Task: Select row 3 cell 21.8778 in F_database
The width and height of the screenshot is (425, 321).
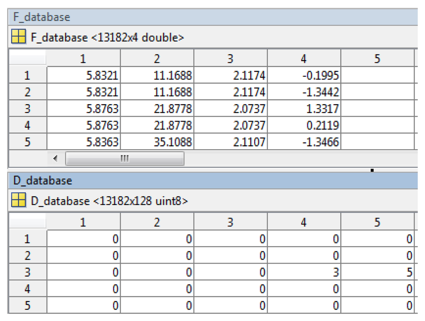Action: 157,108
